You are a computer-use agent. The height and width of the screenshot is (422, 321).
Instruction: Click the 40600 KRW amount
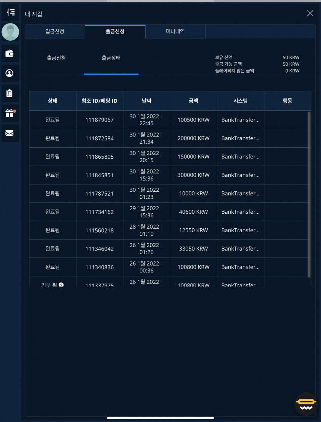(193, 212)
